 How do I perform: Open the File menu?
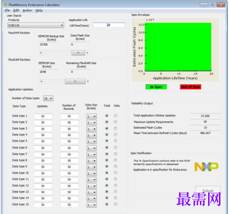(7, 10)
